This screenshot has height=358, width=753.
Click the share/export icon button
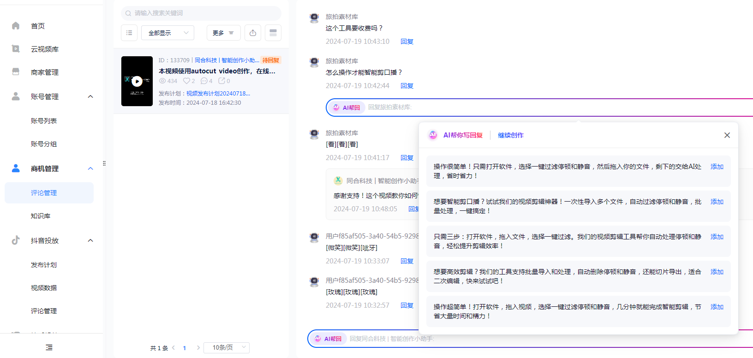pos(253,33)
